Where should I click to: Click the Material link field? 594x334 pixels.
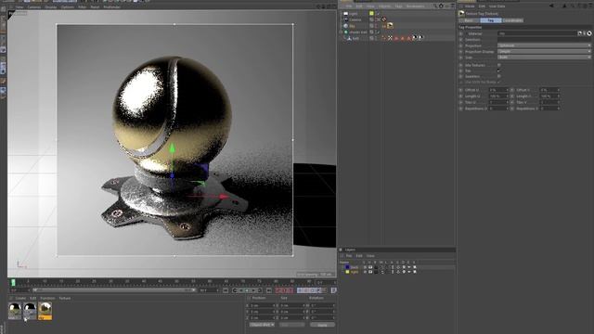536,33
